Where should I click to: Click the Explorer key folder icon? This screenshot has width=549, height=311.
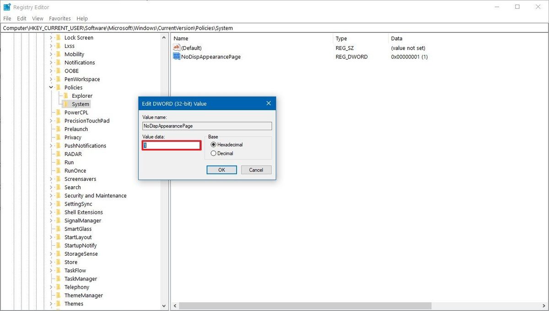click(x=67, y=95)
